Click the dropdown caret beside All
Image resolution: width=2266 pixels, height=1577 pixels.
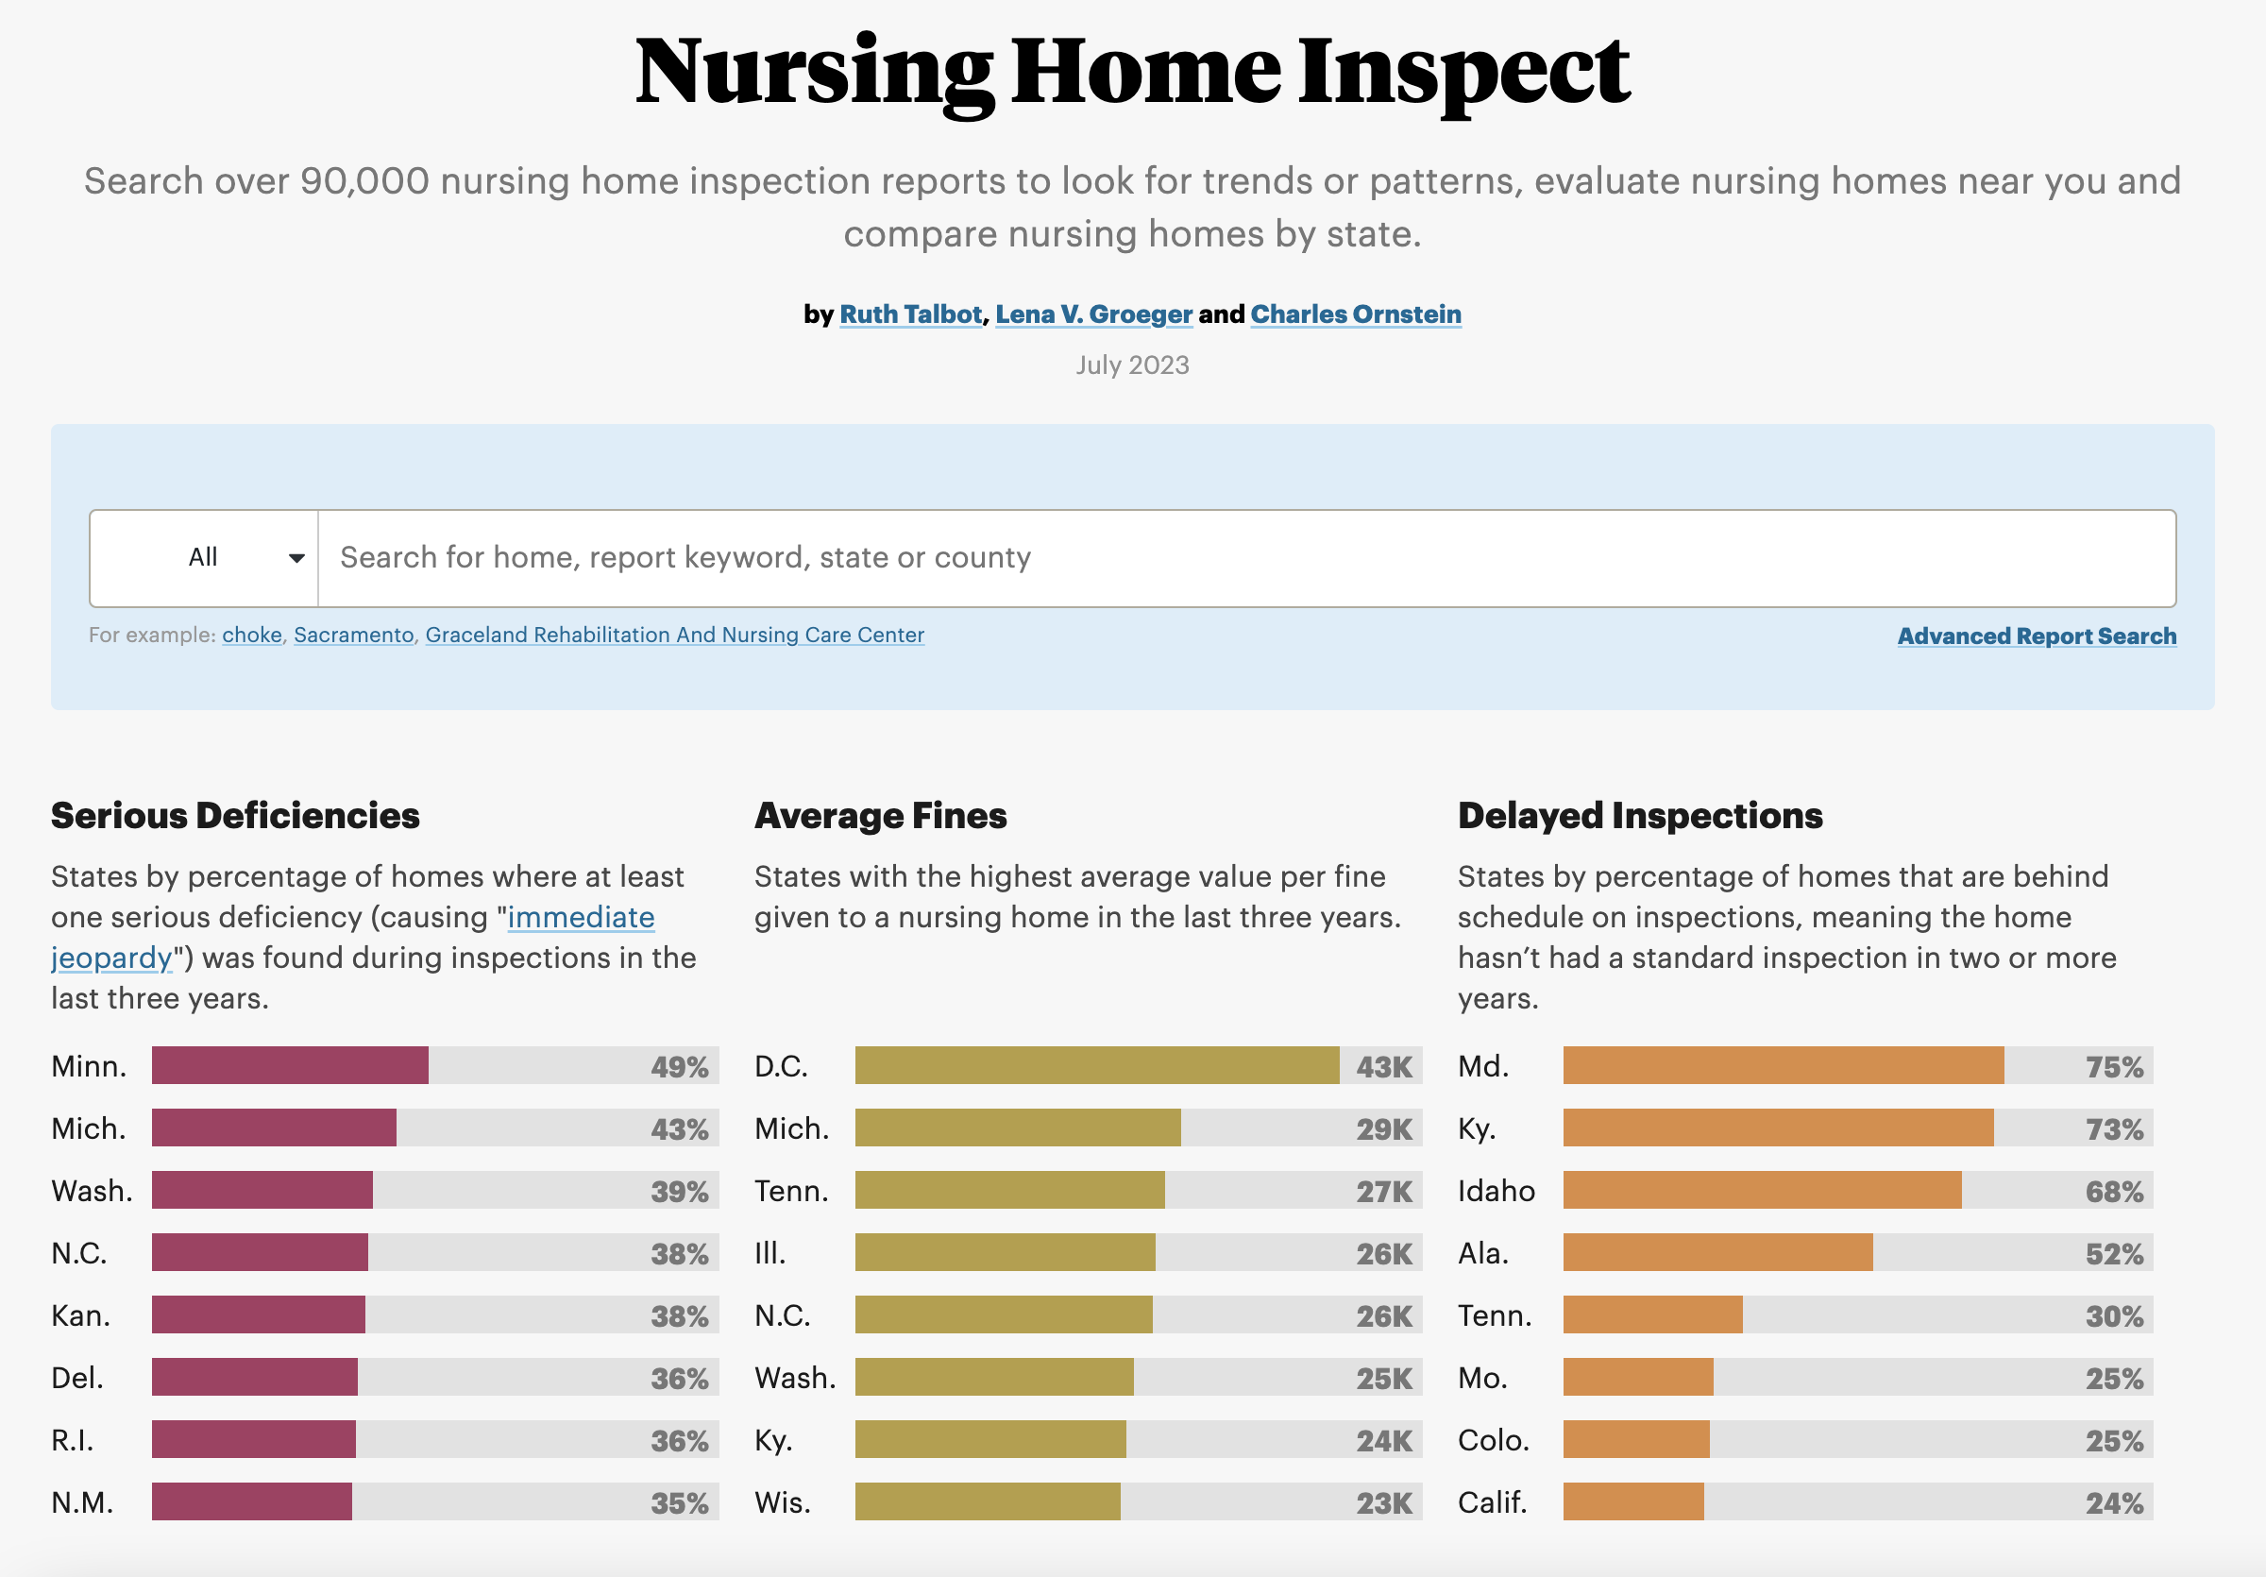296,559
